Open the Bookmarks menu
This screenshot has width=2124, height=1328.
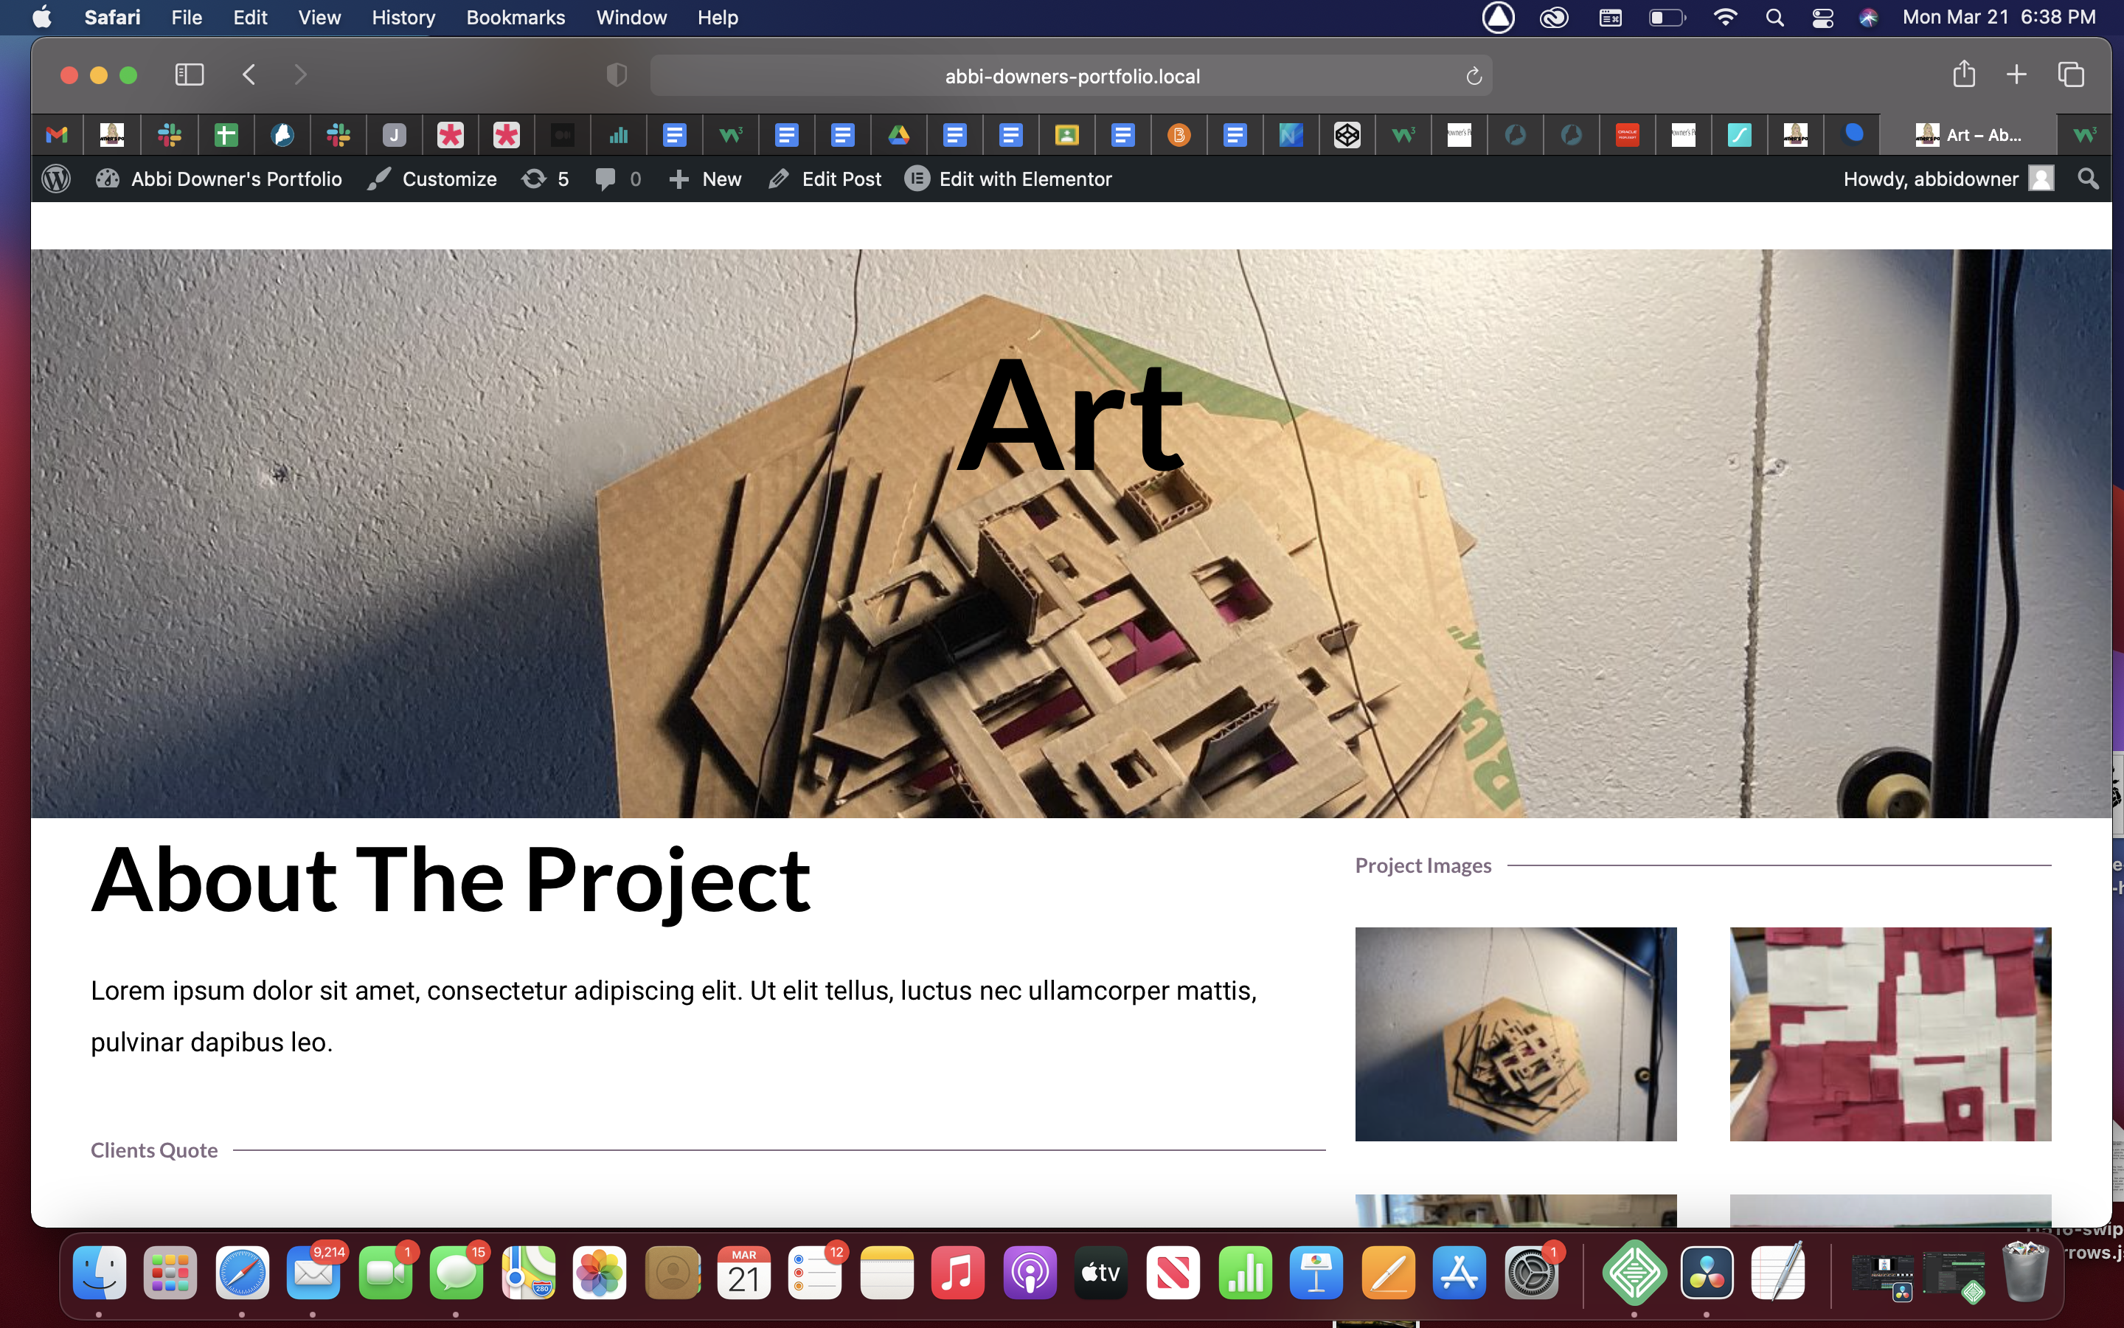(516, 18)
